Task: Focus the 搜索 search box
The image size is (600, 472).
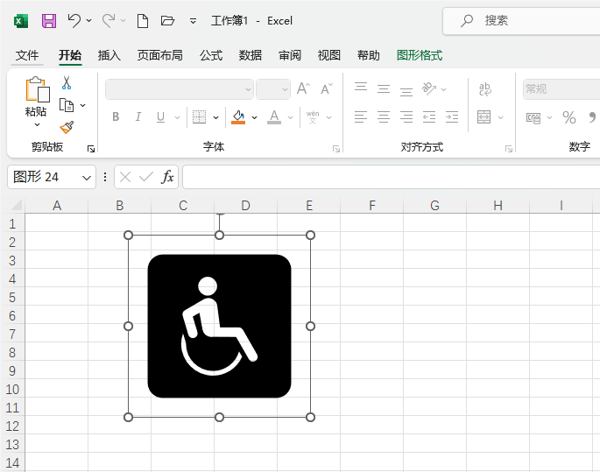Action: tap(521, 21)
